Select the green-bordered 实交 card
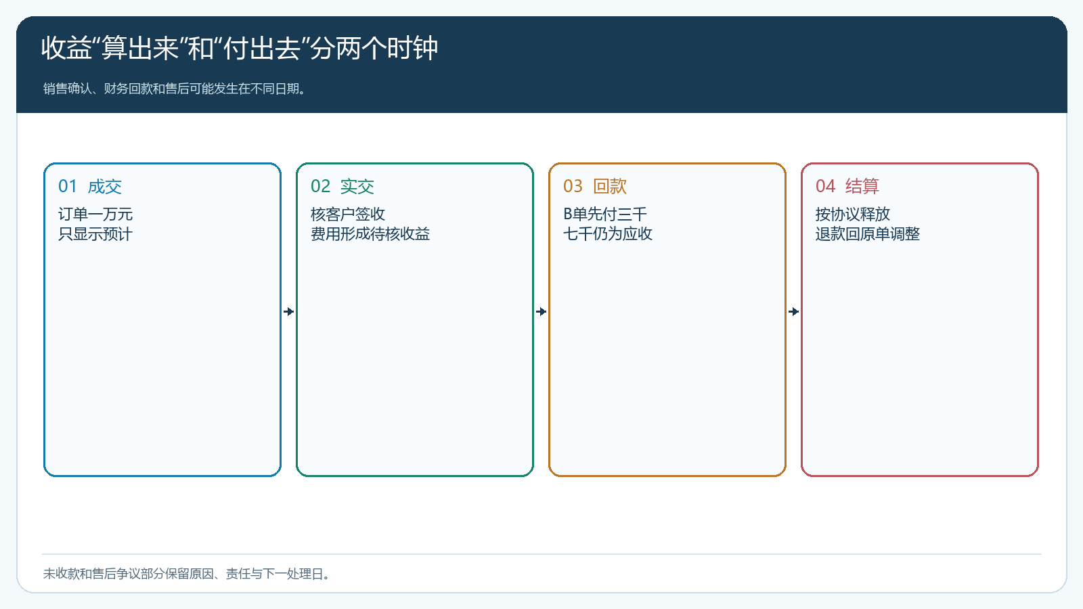 pos(415,319)
